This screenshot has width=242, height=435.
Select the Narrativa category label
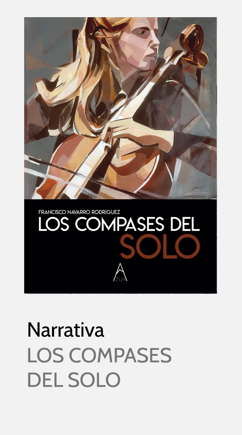(x=66, y=329)
